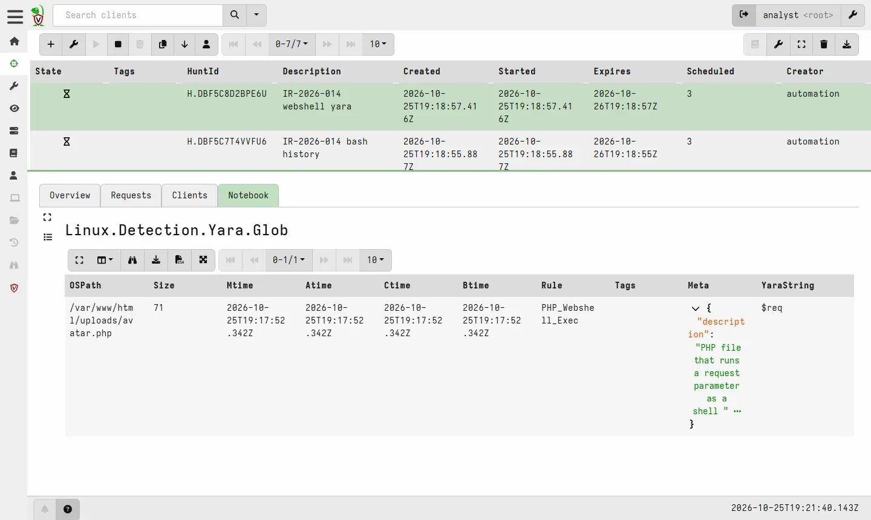
Task: Click the notebook fullscreen icon below tabs
Action: [x=47, y=217]
